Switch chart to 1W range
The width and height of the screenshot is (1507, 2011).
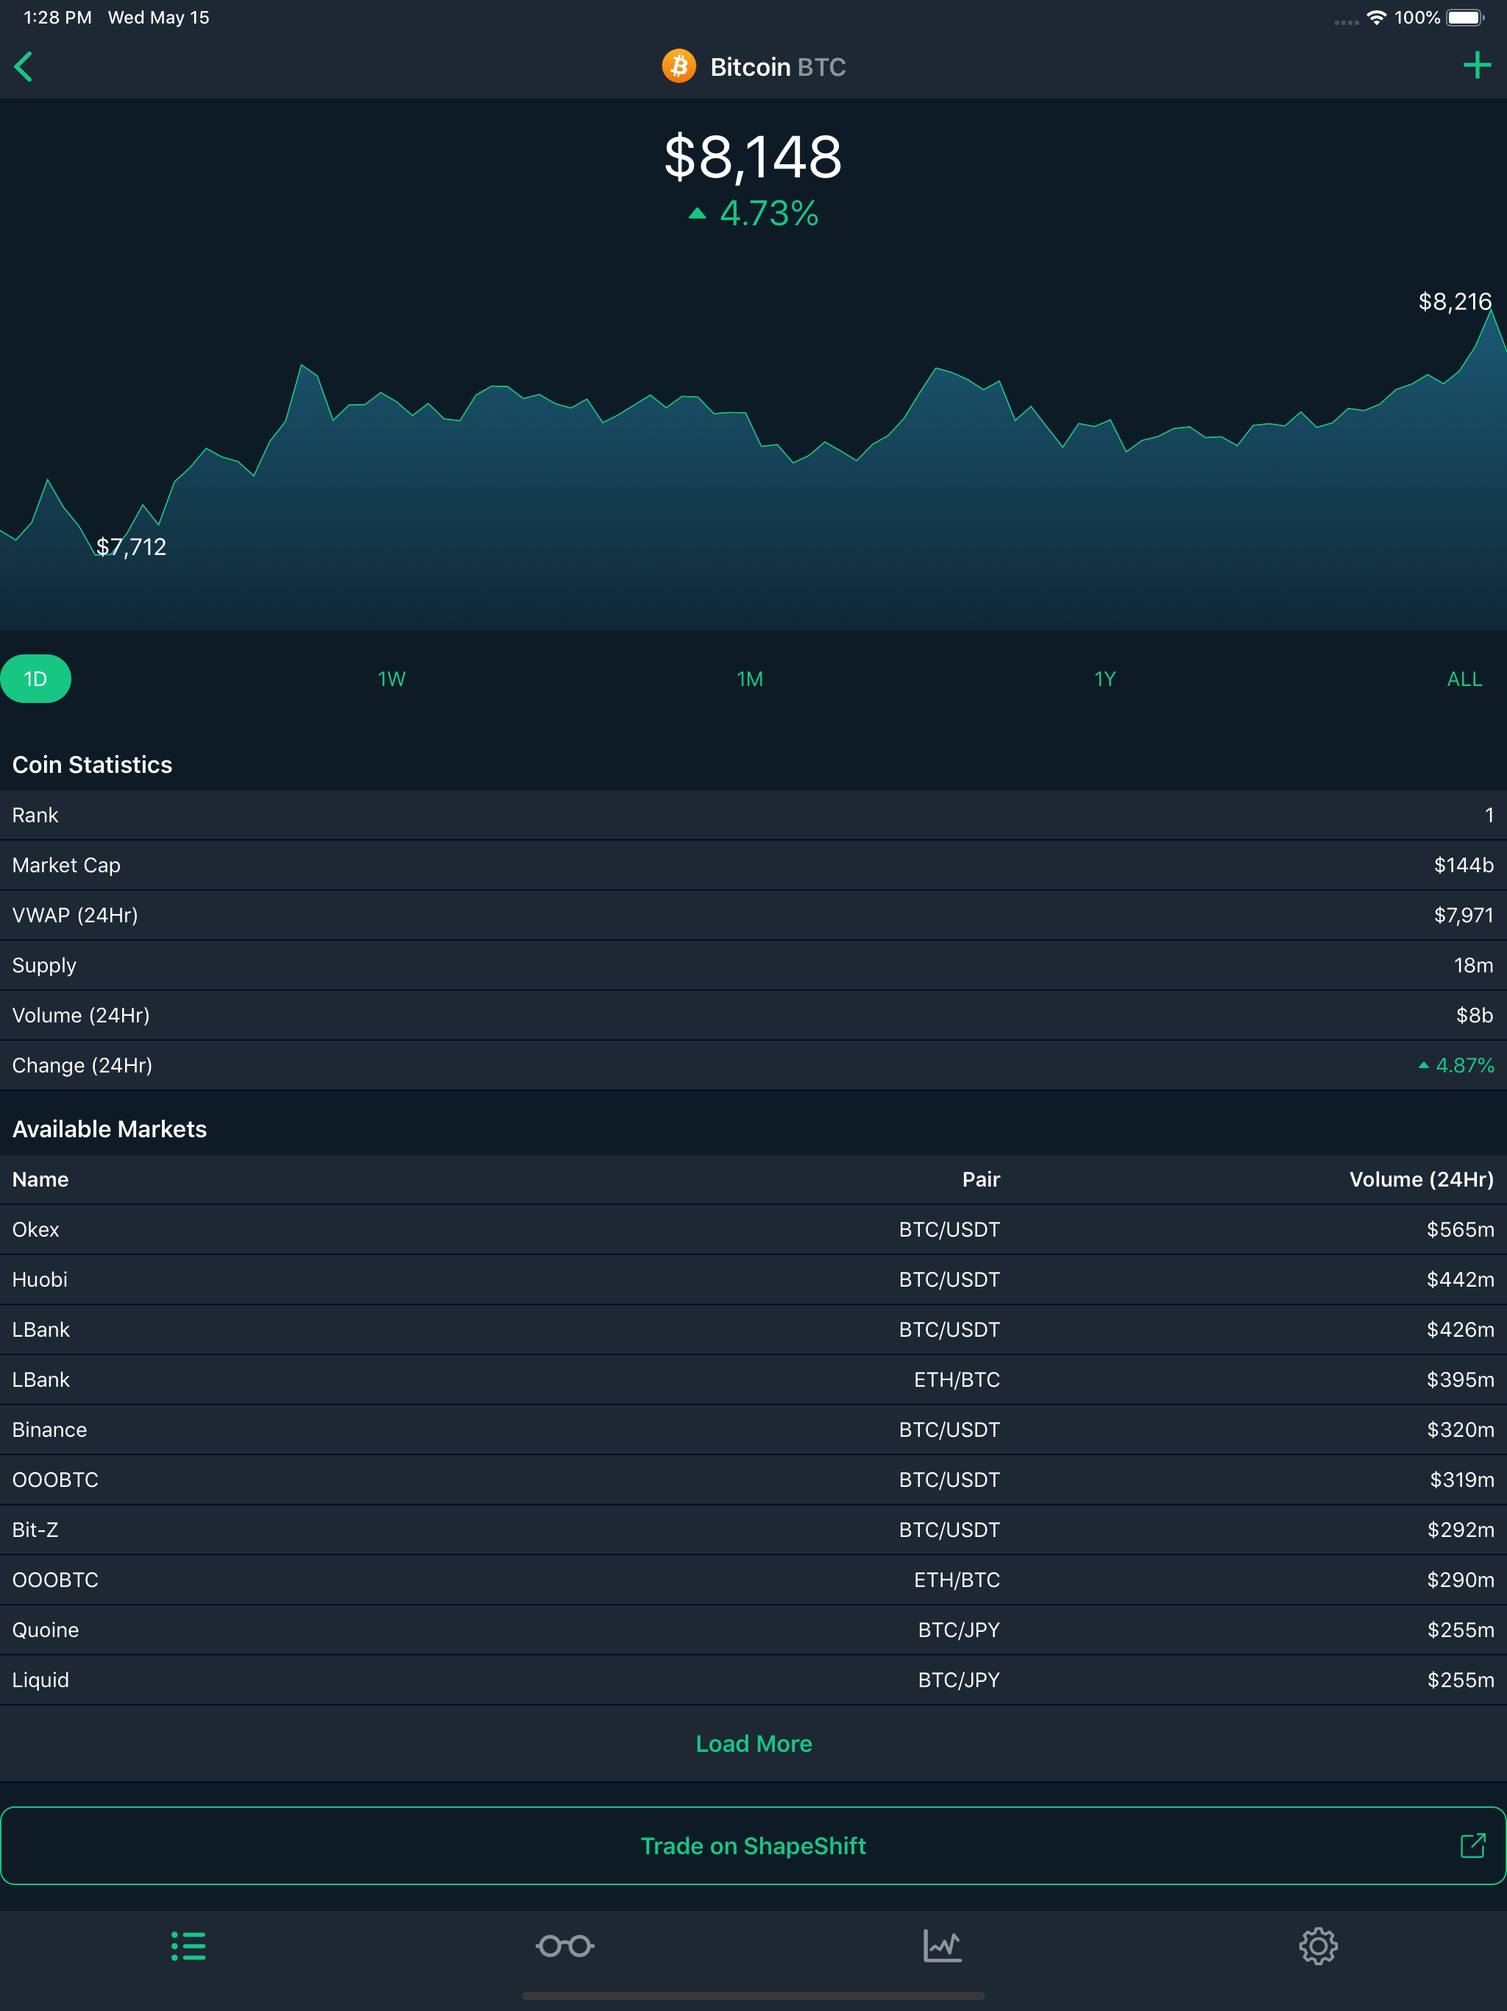(x=391, y=679)
